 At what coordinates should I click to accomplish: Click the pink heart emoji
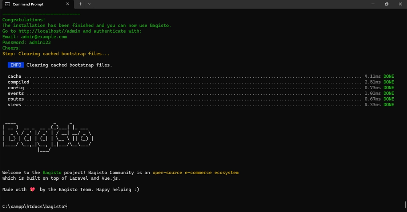pyautogui.click(x=32, y=189)
